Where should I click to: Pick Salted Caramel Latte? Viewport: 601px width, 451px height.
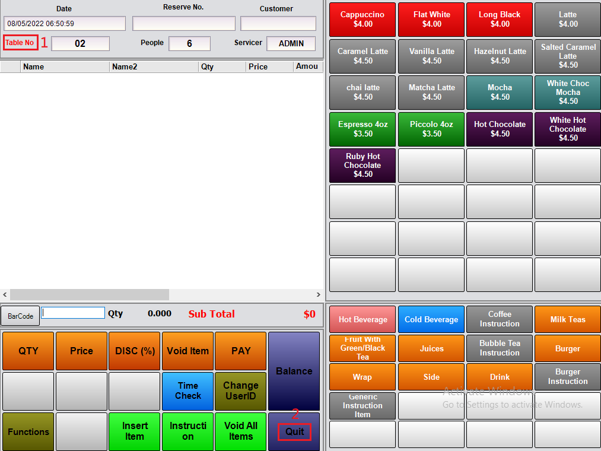[x=568, y=56]
